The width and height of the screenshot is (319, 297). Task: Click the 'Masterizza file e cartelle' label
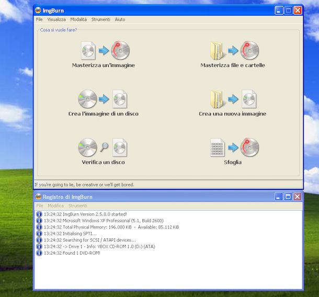pos(233,65)
